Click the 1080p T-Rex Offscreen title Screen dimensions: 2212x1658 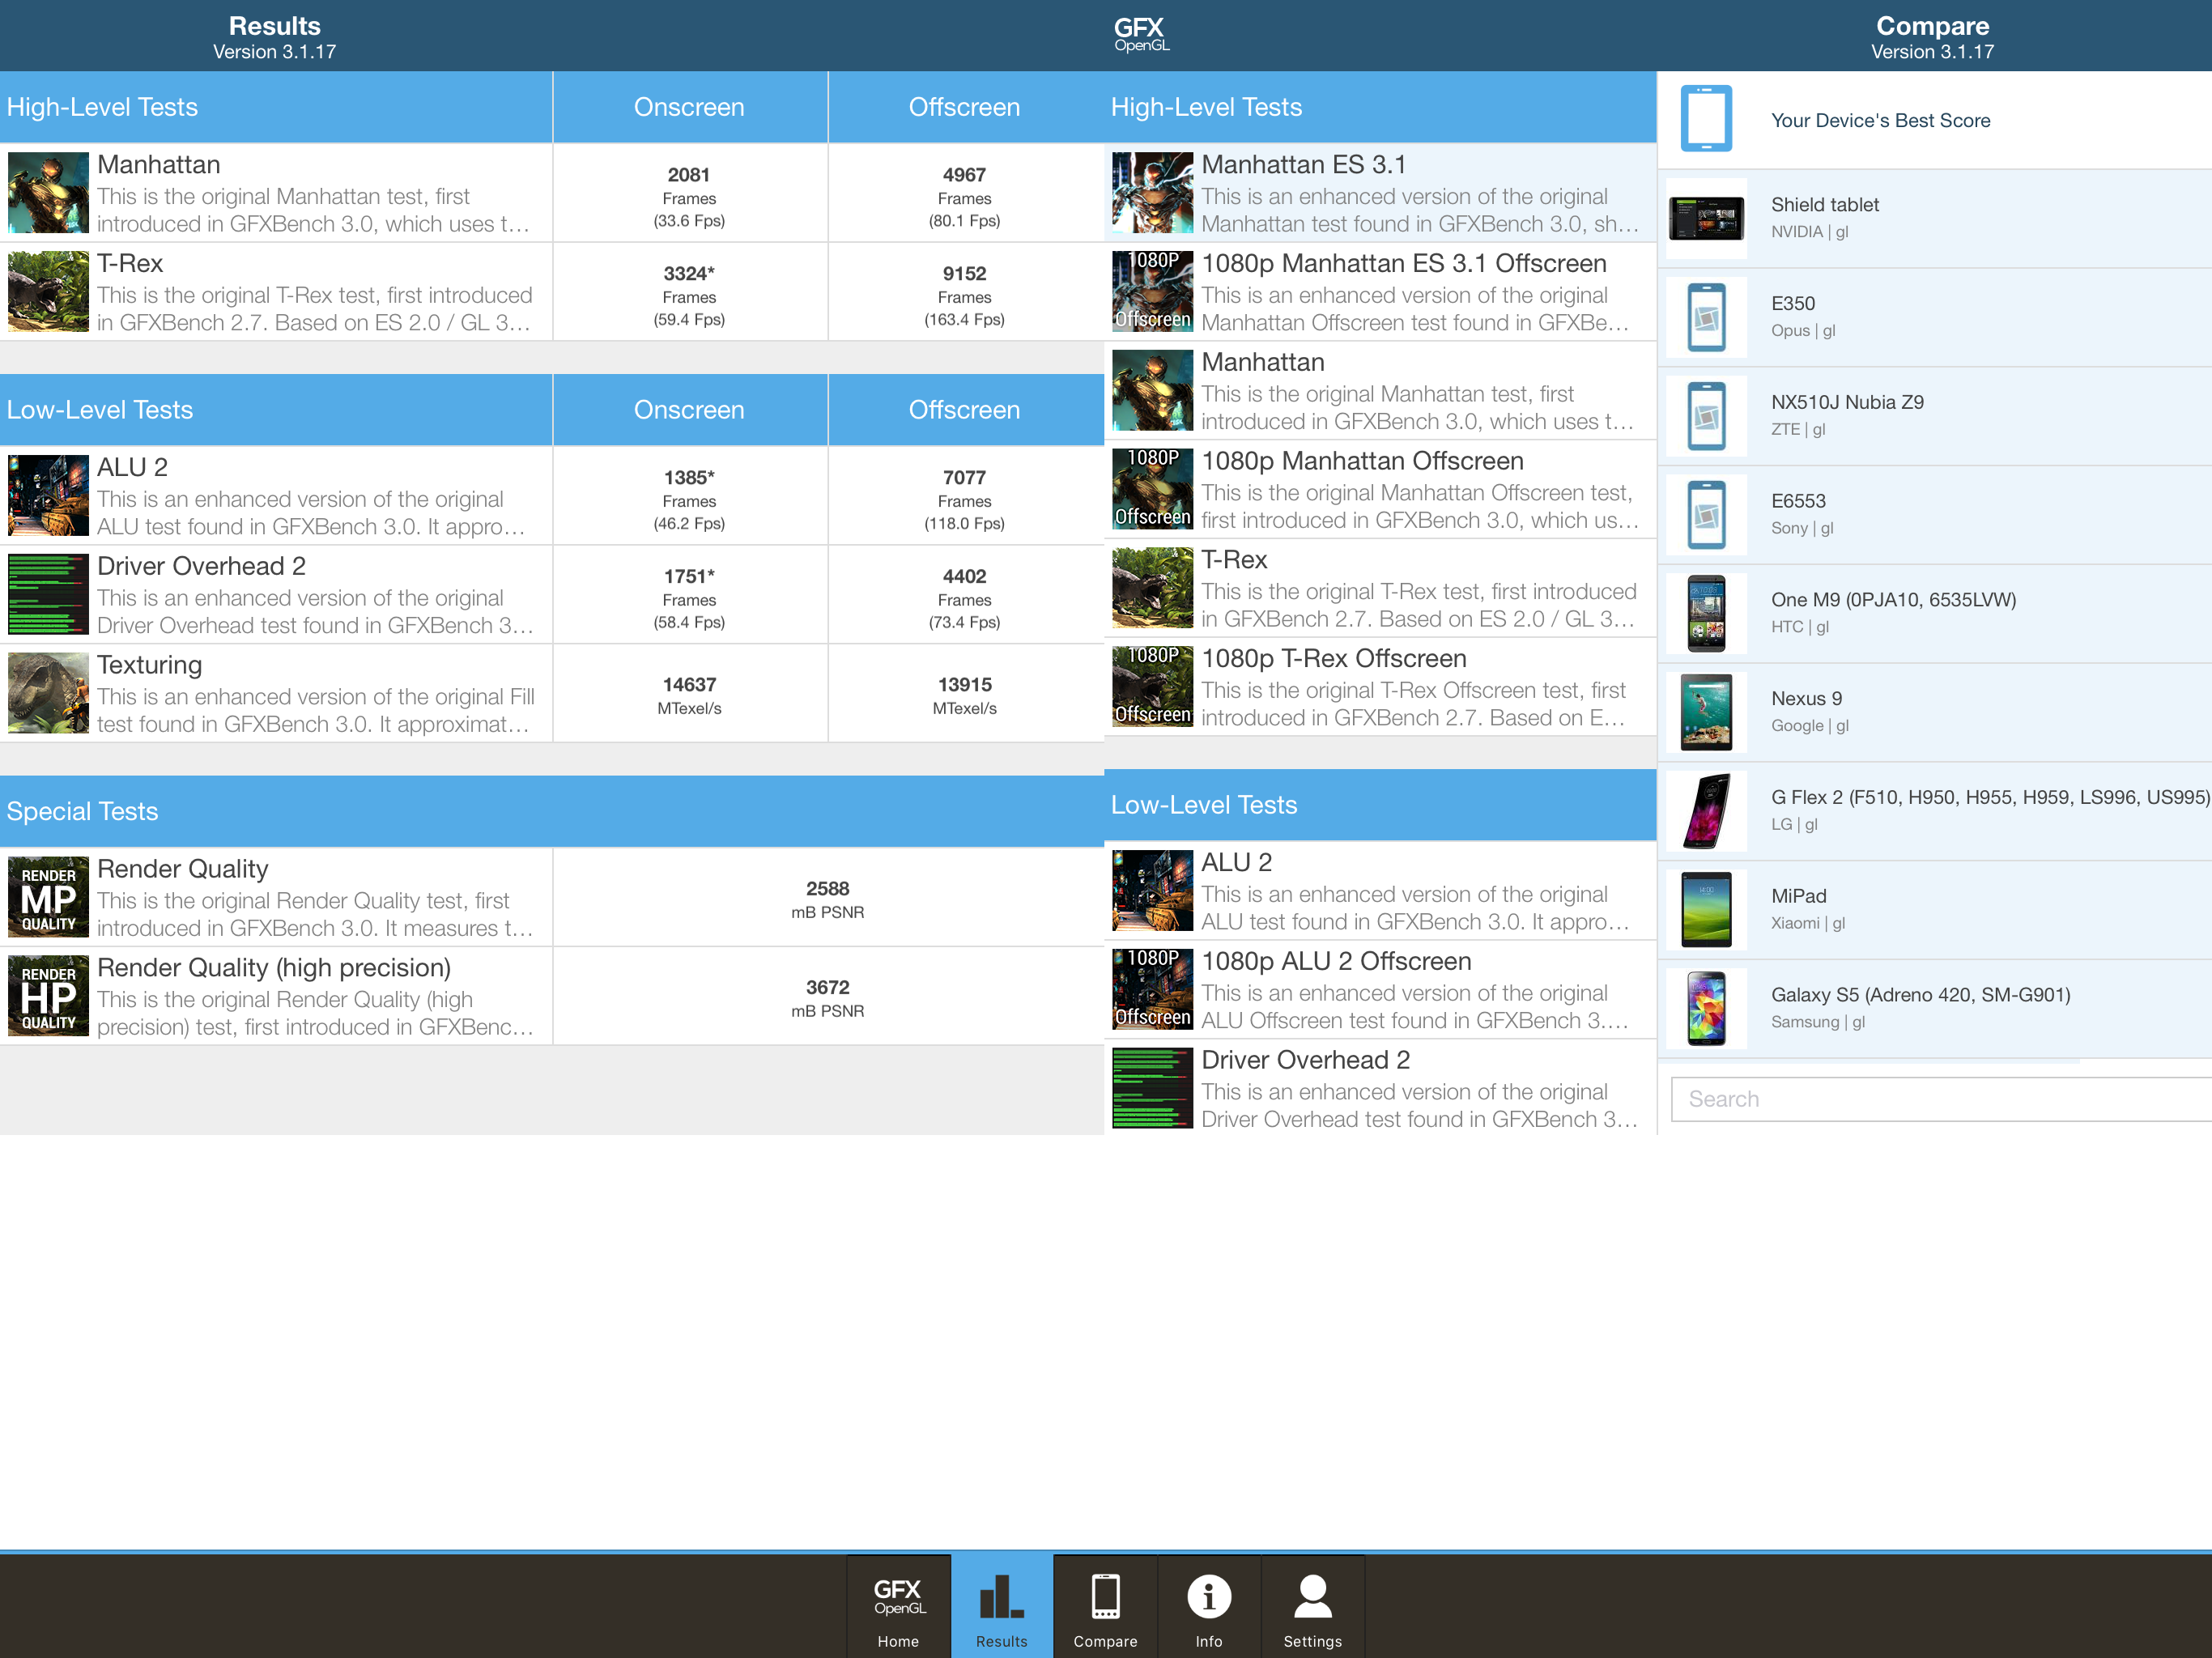pos(1334,659)
